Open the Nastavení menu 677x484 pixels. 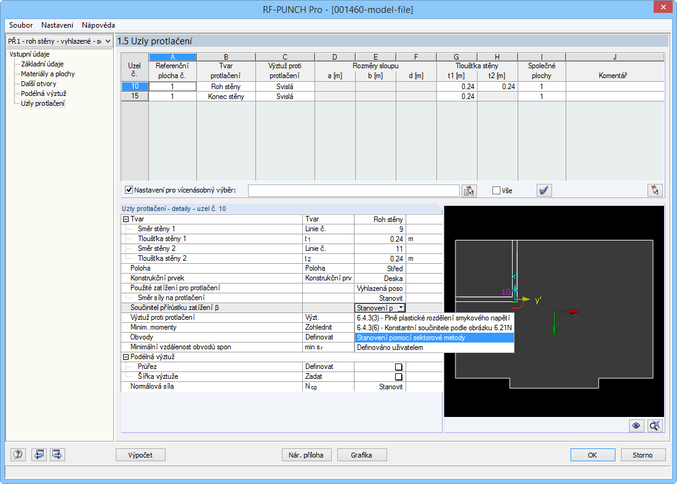point(57,25)
